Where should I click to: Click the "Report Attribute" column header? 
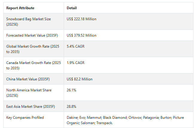[20, 8]
